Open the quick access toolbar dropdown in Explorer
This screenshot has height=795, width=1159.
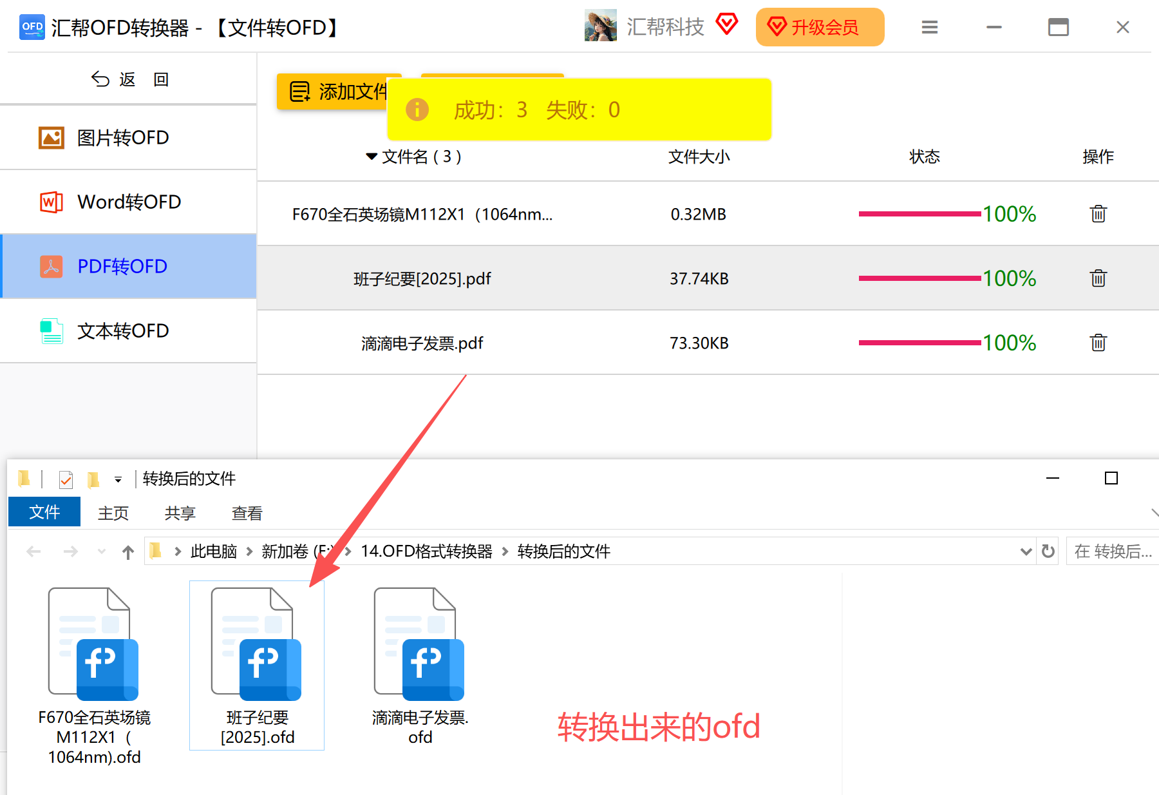coord(118,479)
